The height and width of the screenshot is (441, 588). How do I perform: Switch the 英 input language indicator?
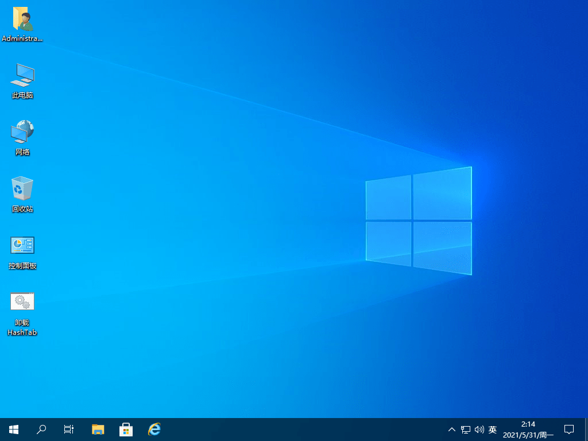tap(493, 429)
